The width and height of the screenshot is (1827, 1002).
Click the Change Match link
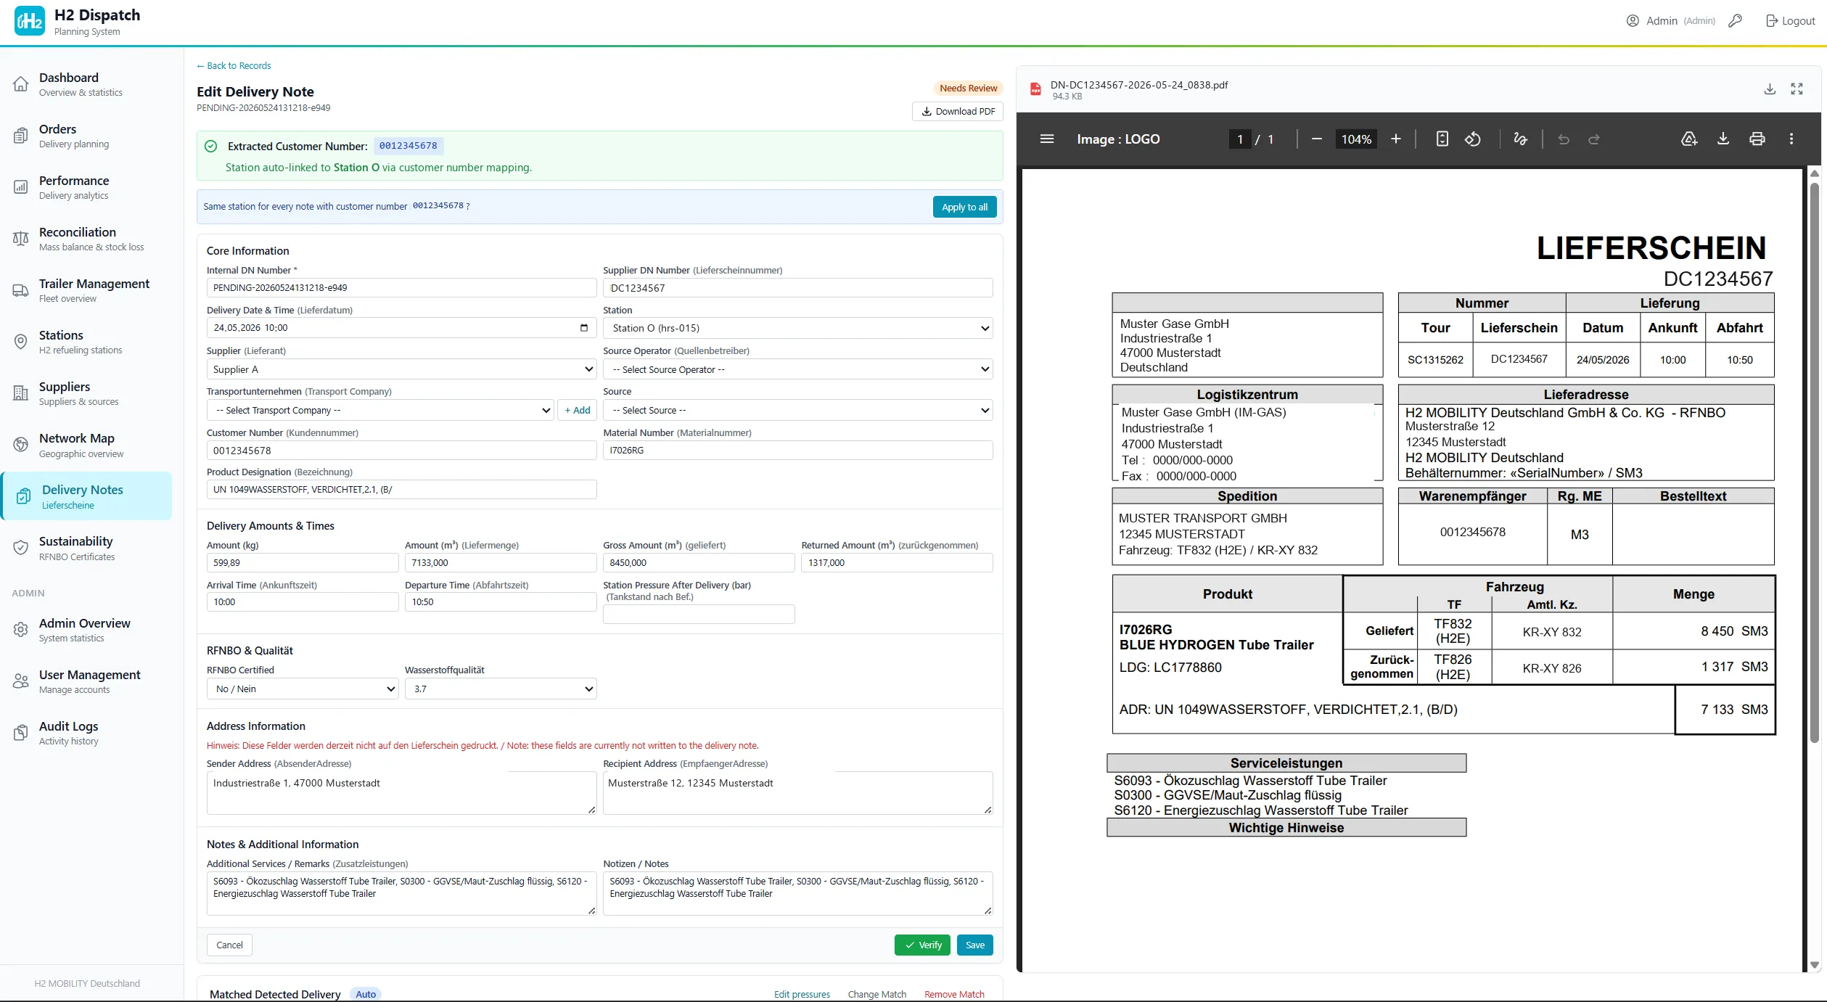[876, 994]
